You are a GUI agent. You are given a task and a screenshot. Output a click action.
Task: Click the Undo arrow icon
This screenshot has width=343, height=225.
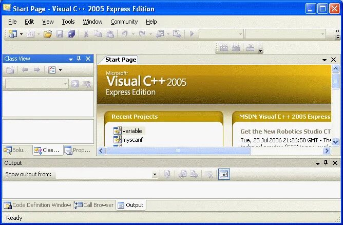tap(125, 34)
